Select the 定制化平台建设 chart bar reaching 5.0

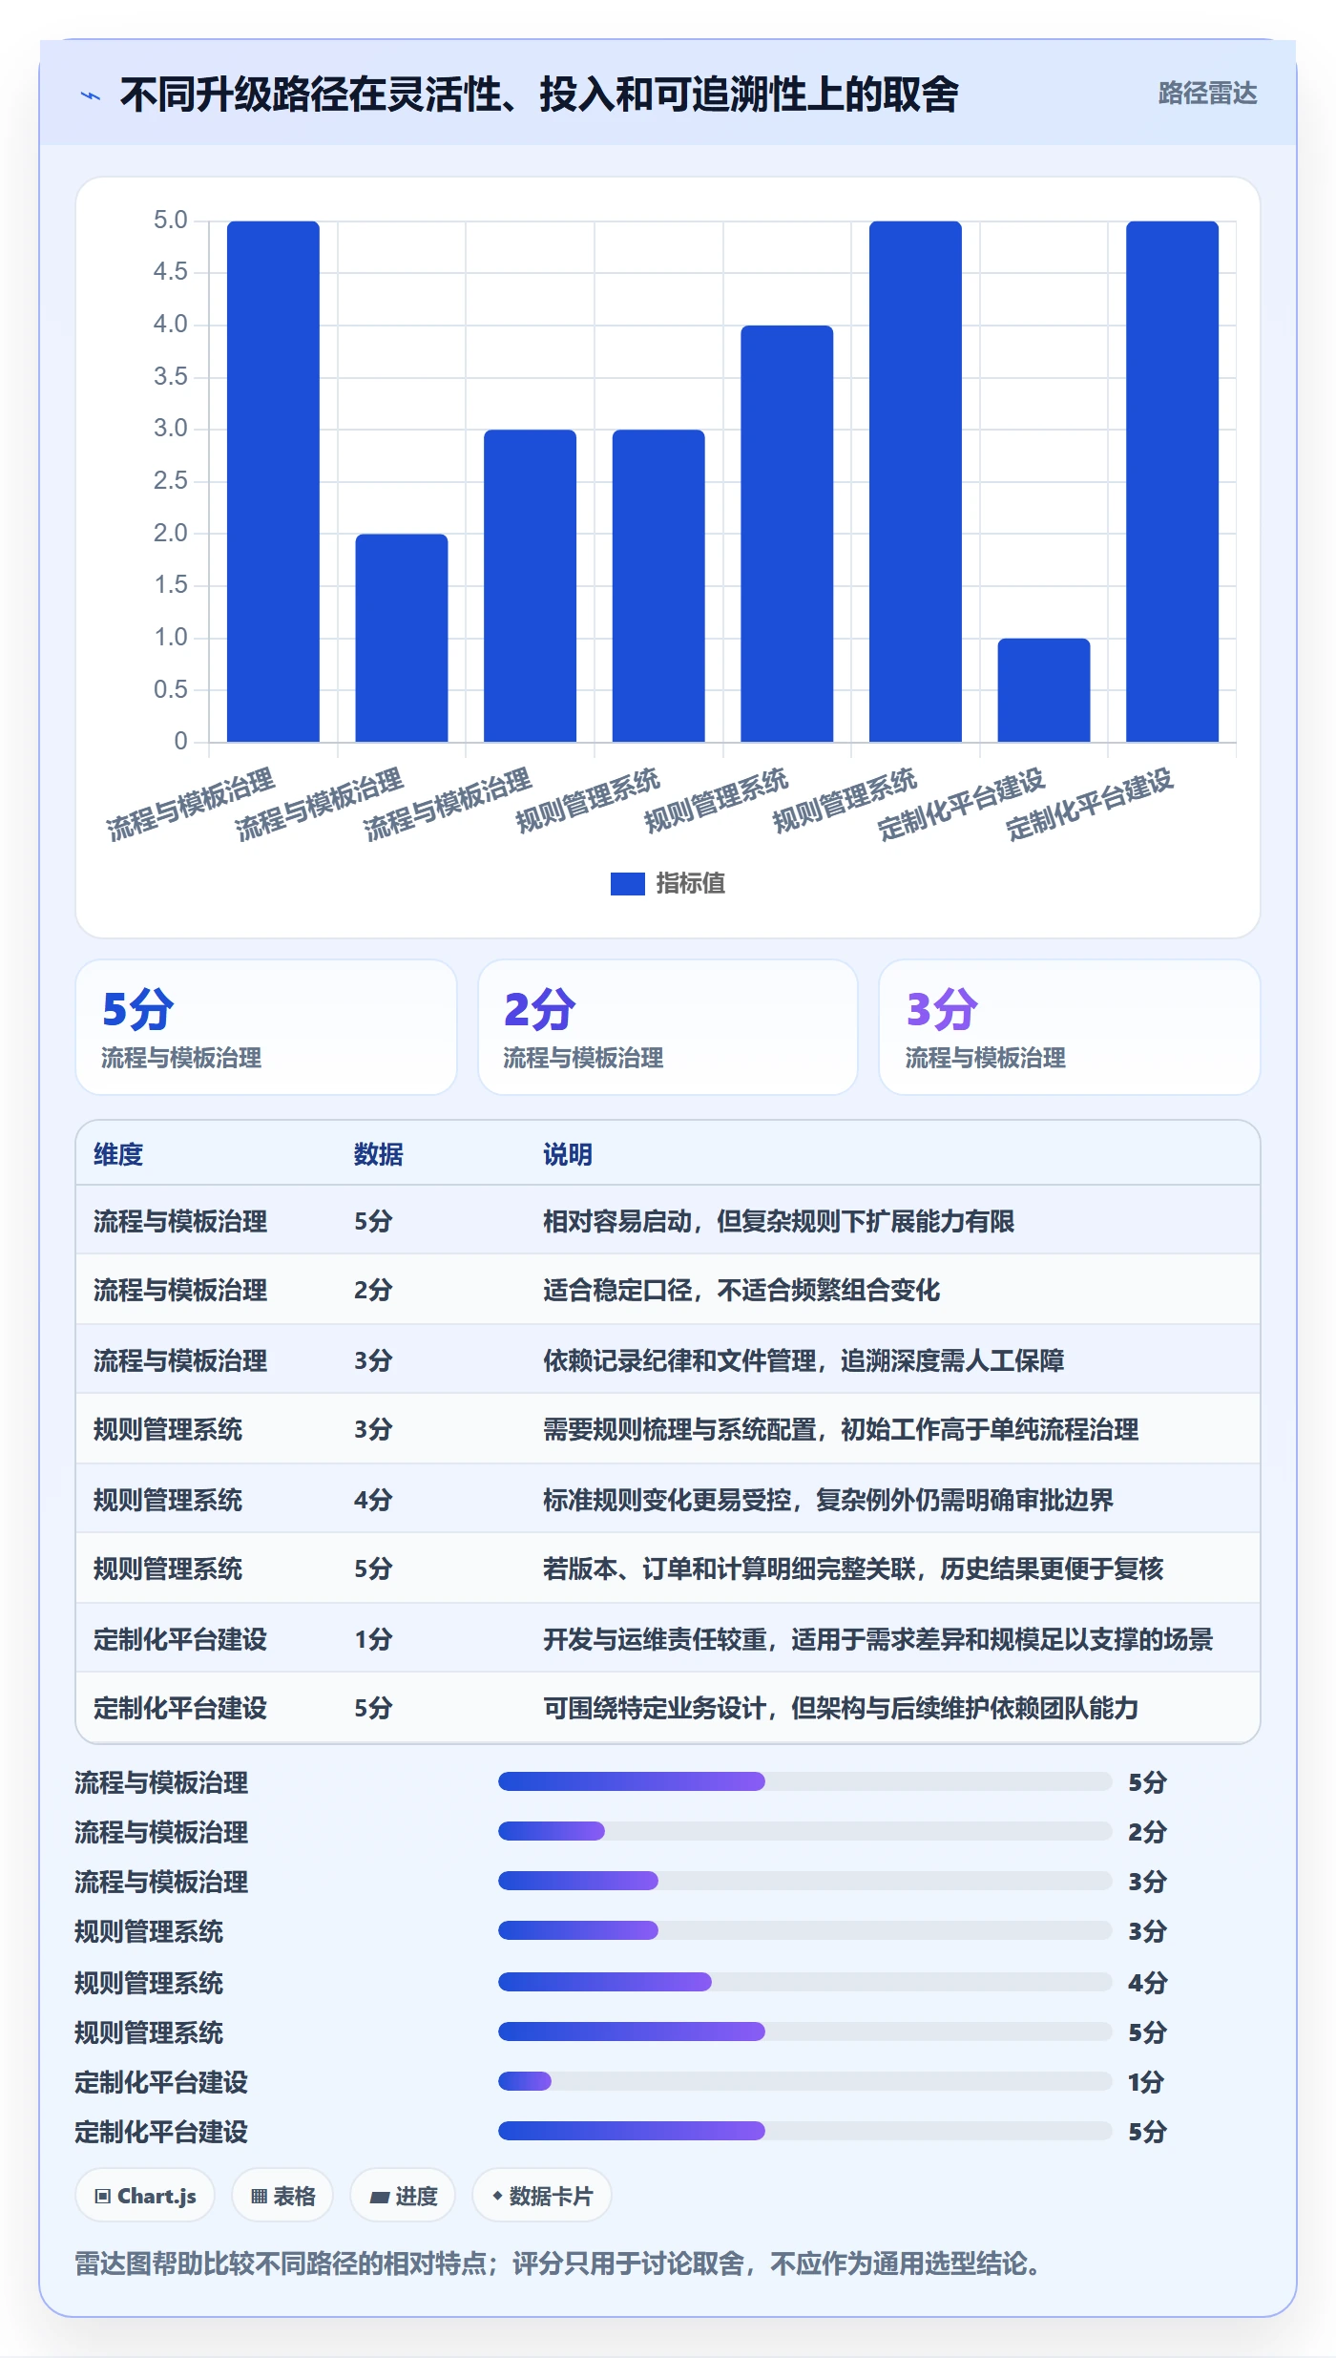1173,481
